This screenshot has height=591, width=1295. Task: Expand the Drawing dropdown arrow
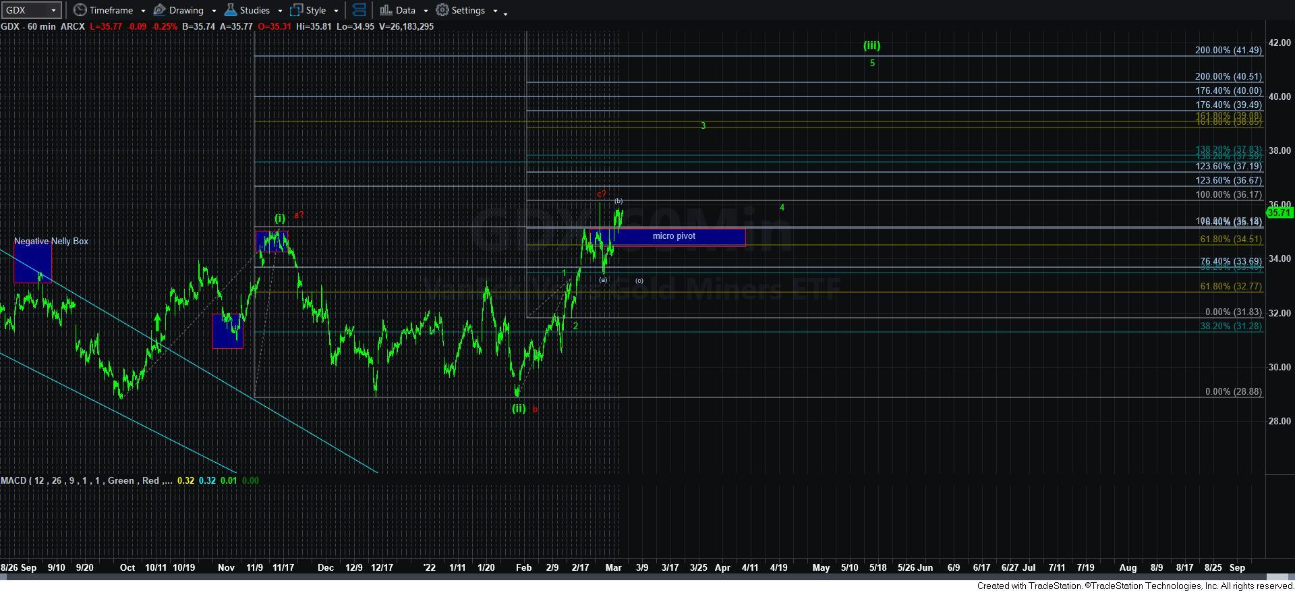click(214, 11)
